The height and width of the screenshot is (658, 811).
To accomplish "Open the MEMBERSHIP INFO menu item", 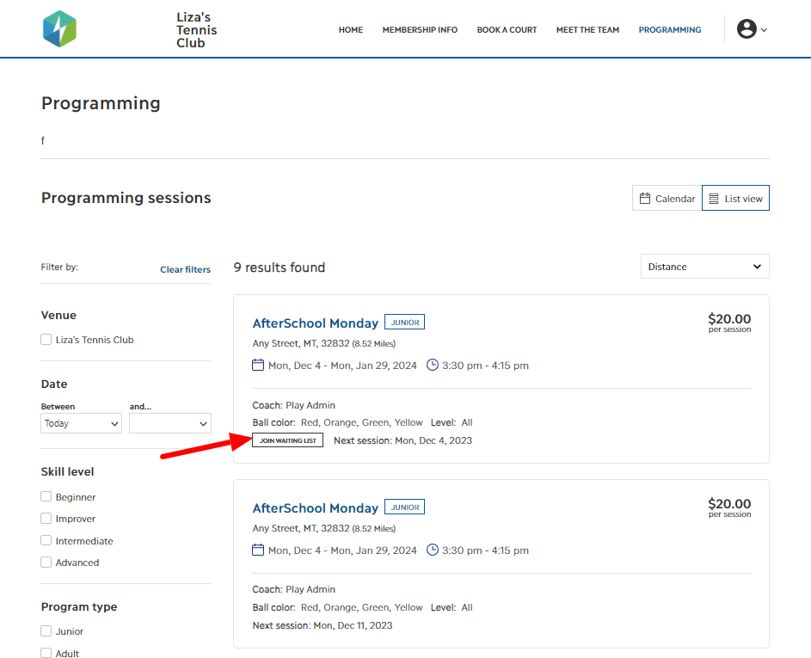I will pyautogui.click(x=420, y=29).
